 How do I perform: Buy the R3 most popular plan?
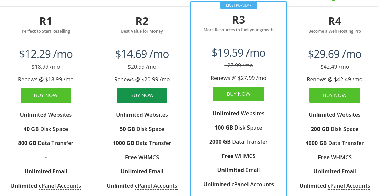pyautogui.click(x=238, y=94)
